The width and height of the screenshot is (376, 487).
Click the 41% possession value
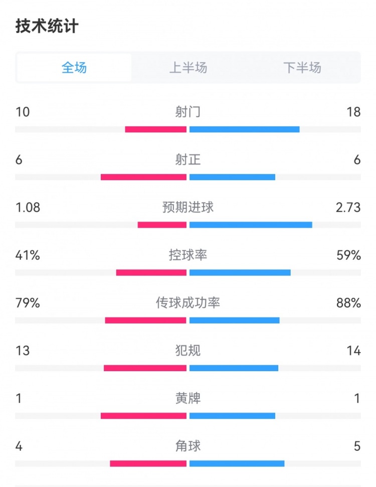tap(28, 255)
